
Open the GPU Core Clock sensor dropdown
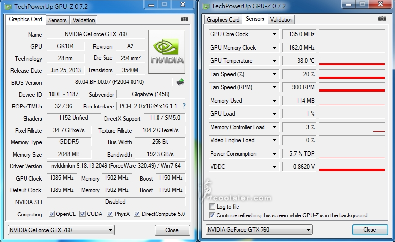[x=274, y=34]
